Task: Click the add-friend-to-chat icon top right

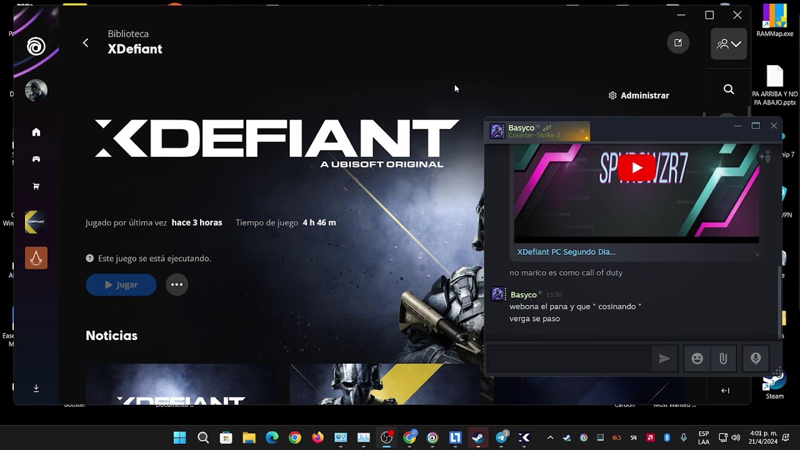Action: pos(765,156)
